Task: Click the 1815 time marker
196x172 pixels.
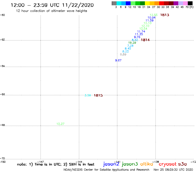Action: [98, 96]
